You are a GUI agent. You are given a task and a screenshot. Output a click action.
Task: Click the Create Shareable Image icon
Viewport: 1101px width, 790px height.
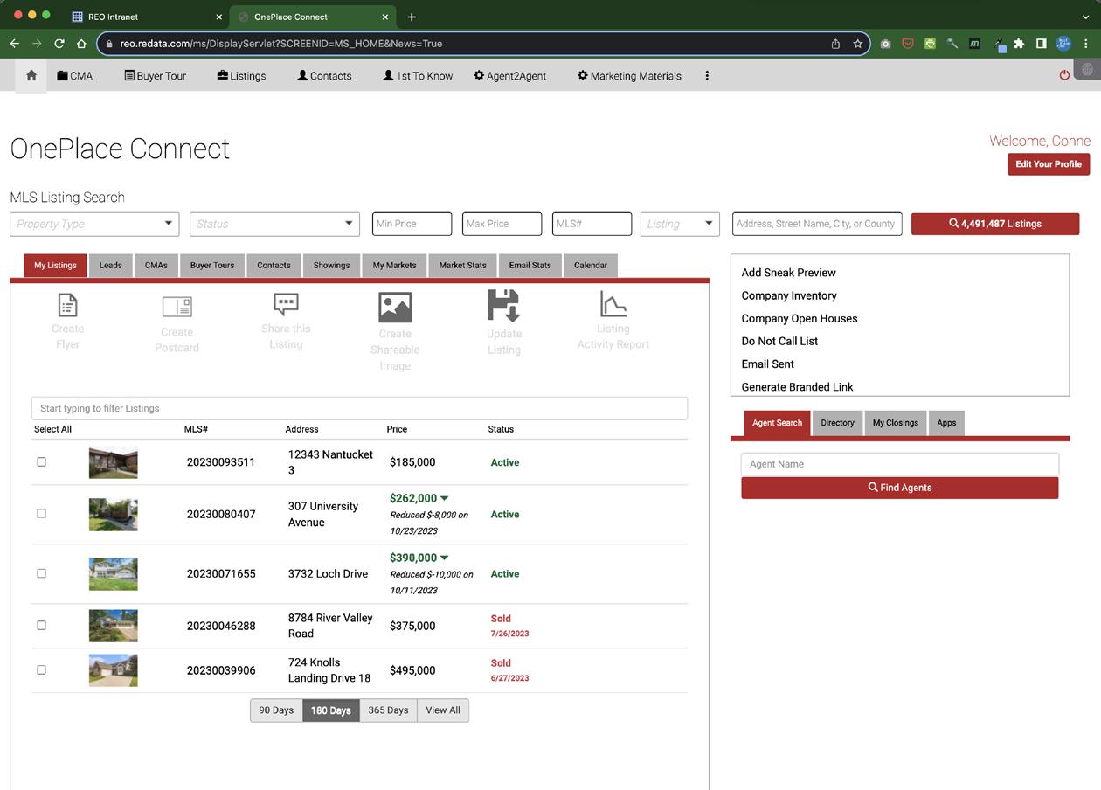[x=395, y=308]
